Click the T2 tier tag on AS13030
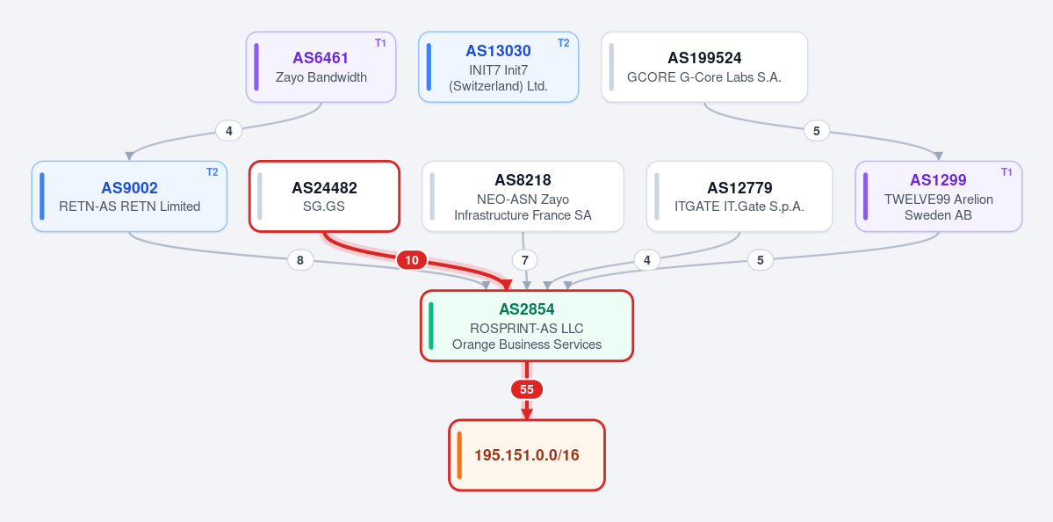This screenshot has width=1053, height=522. pyautogui.click(x=564, y=43)
